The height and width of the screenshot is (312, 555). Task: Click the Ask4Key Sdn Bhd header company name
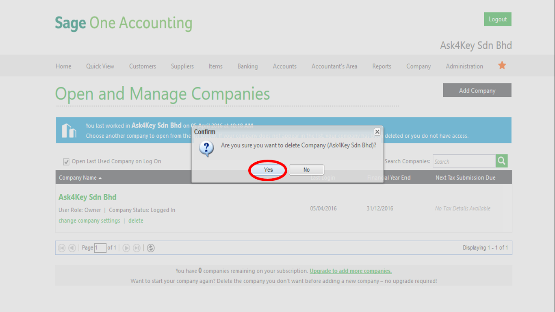click(476, 45)
